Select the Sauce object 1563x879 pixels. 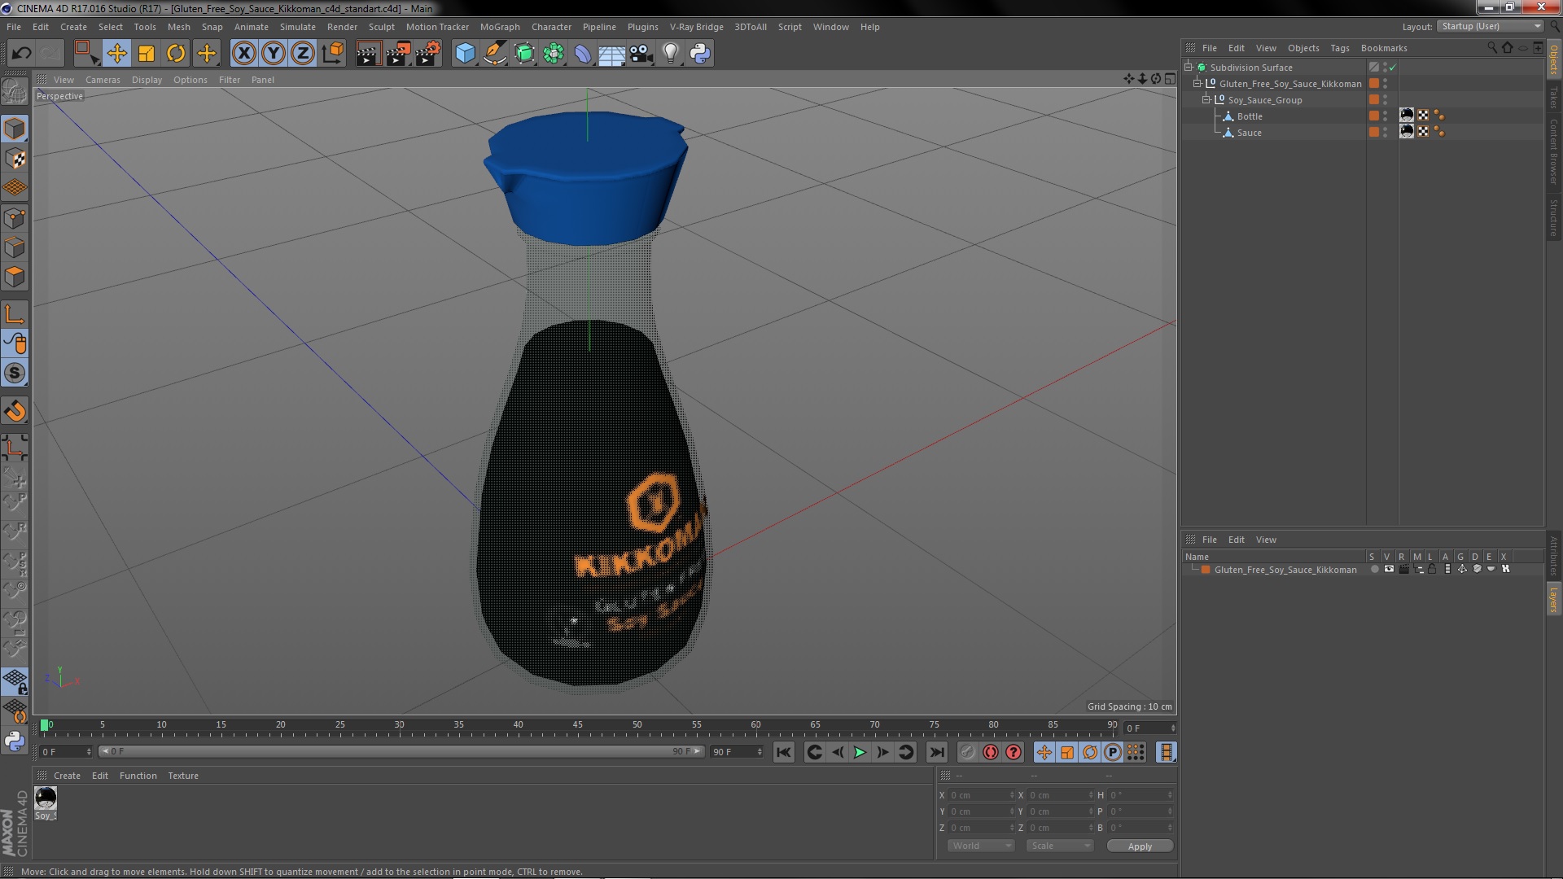[1249, 133]
